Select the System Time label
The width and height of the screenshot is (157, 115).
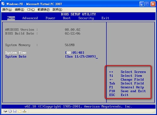tap(16, 53)
